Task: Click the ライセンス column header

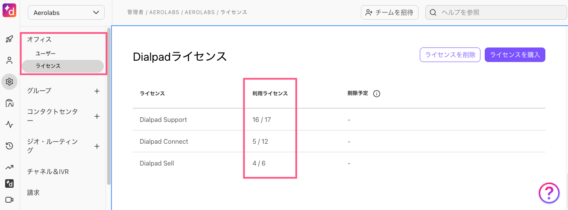Action: (152, 94)
